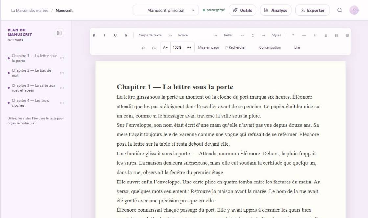Jump to Chapitre 1 — La lettre sous la porte
Screen dimensions: 368x218
point(36,58)
